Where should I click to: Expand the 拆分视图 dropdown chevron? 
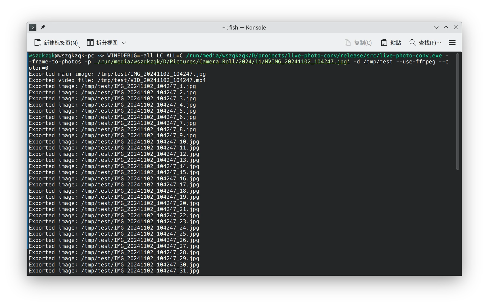(124, 43)
